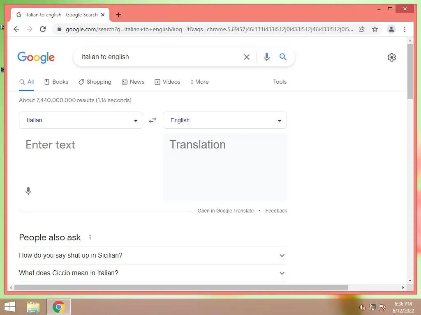Share this page from the address bar
Viewport: 421px width, 315px height.
coord(362,29)
